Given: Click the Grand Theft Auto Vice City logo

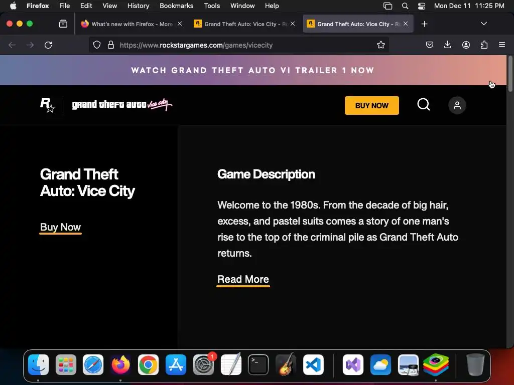Looking at the screenshot, I should [122, 105].
